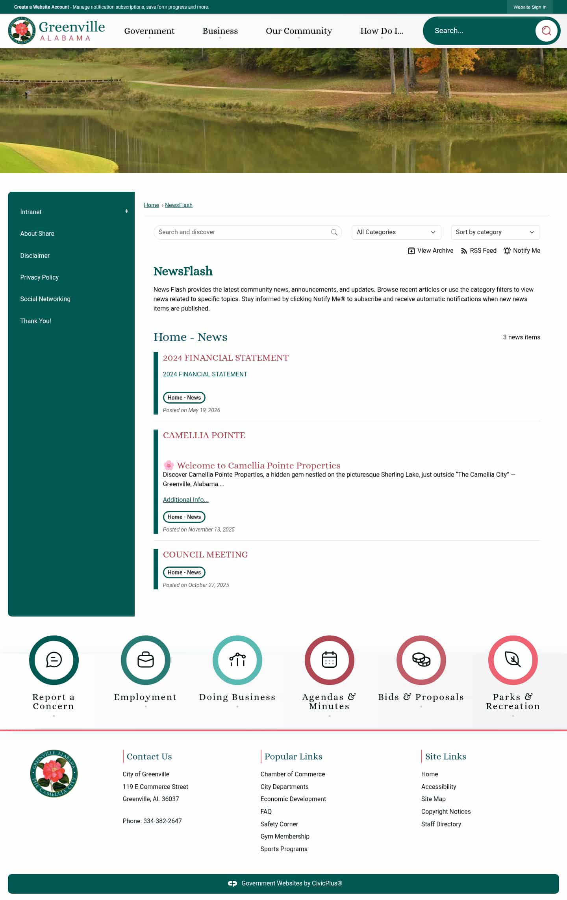Screen dimensions: 567x900
Task: Open the COUNCIL MEETING headline
Action: [206, 554]
